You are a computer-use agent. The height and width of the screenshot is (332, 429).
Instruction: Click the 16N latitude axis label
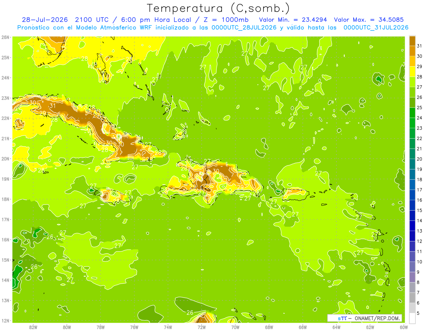pos(5,240)
